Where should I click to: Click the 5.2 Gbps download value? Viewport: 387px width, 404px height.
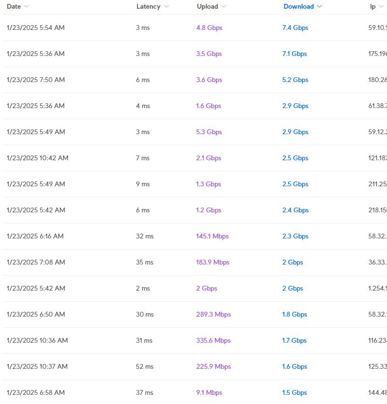[295, 80]
